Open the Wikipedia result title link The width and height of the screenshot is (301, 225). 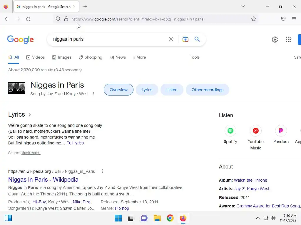click(x=43, y=180)
